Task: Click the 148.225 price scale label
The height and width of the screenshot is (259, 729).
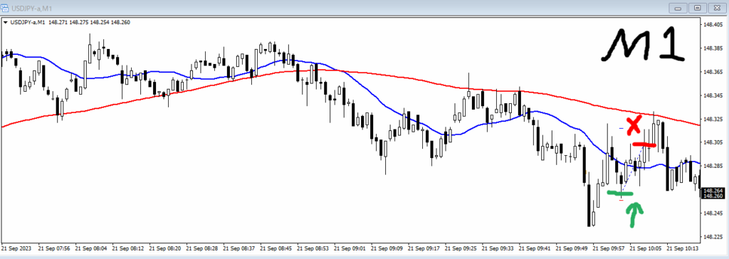Action: pyautogui.click(x=713, y=237)
